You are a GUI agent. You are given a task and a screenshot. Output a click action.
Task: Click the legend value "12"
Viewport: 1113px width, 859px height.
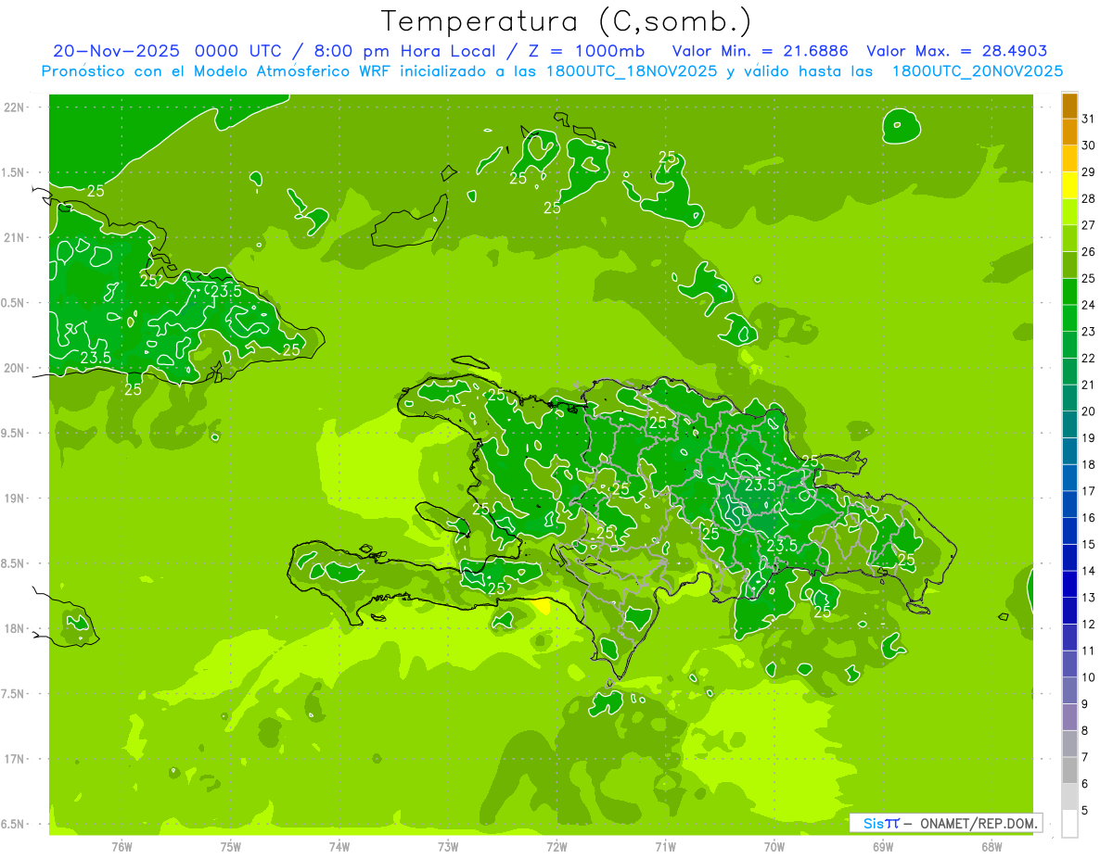coord(1089,624)
